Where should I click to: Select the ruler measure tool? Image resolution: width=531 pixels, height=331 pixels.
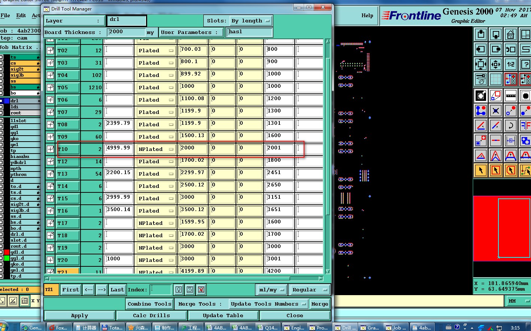(510, 96)
